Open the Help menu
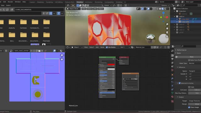Image resolution: width=201 pixels, height=113 pixels. point(24,2)
